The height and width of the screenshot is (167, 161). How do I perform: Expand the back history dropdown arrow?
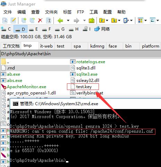click(68, 20)
